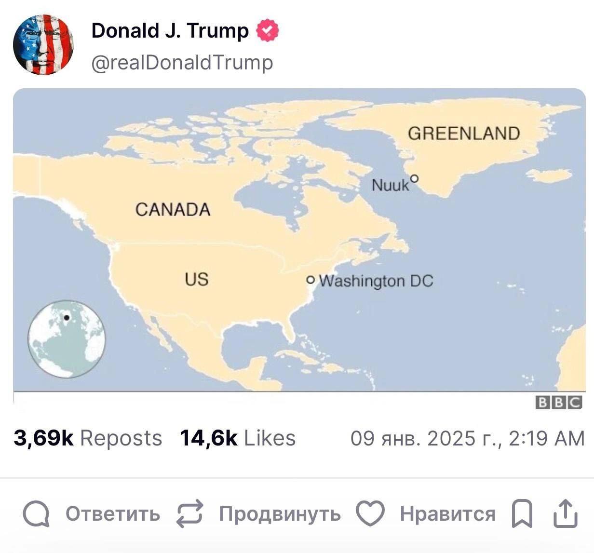
Task: Click the Ответить reply label
Action: [x=113, y=514]
